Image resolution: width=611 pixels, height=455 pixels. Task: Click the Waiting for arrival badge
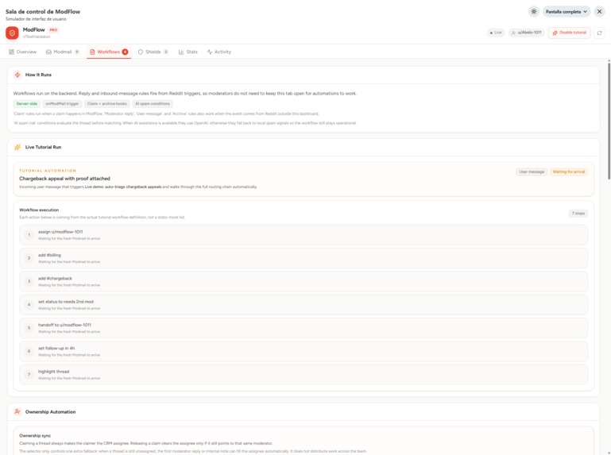tap(569, 172)
